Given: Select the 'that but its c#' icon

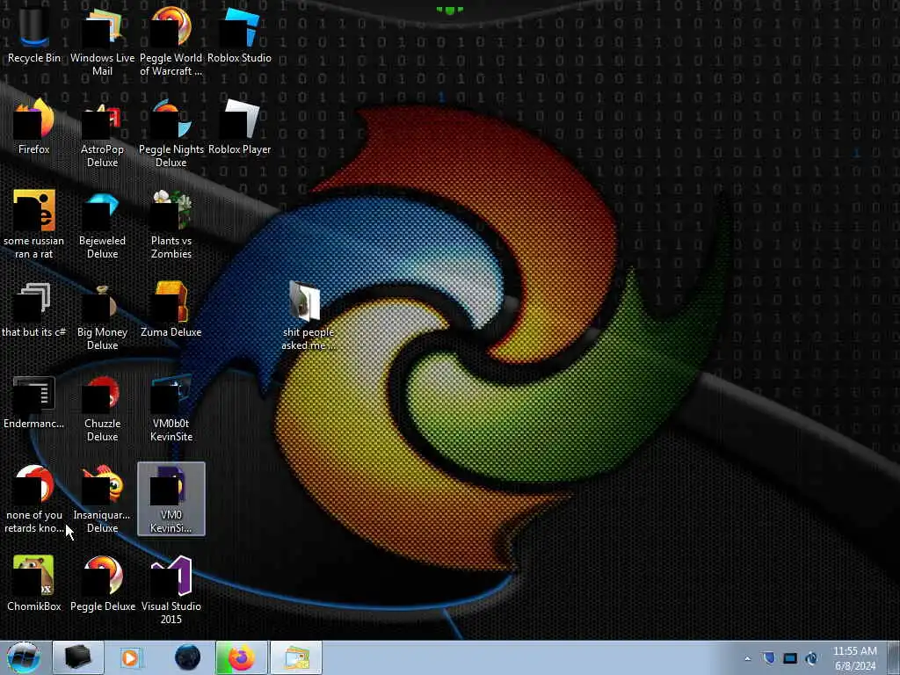Looking at the screenshot, I should (34, 309).
